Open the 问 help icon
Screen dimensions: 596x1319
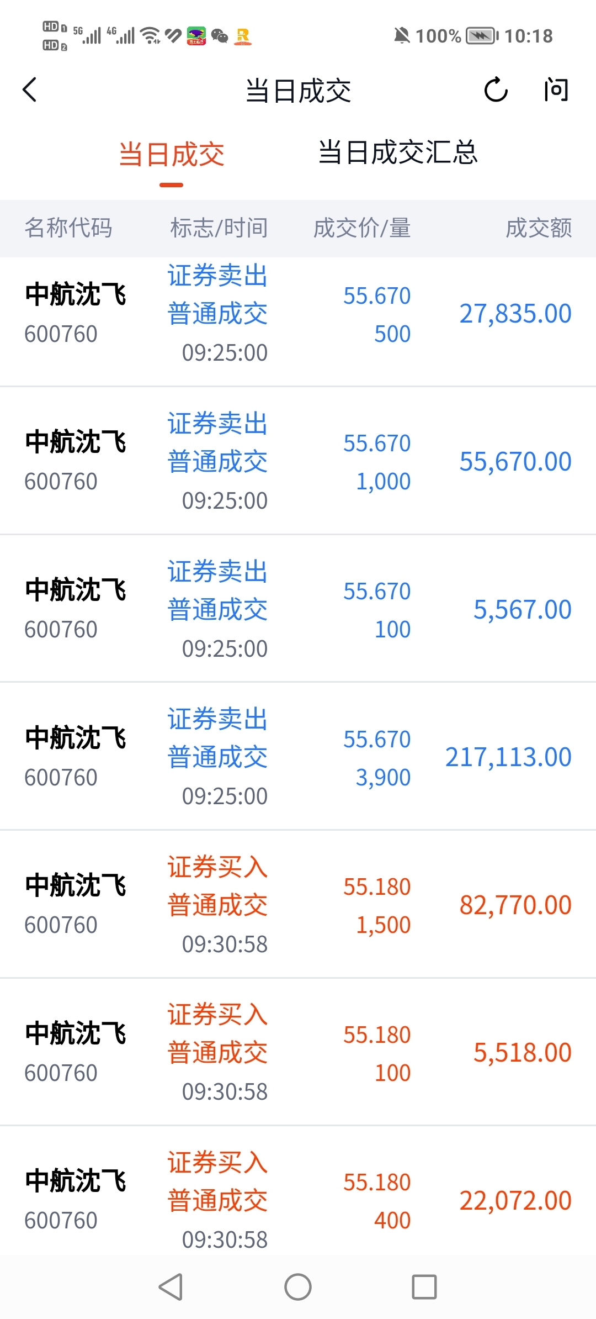click(556, 90)
